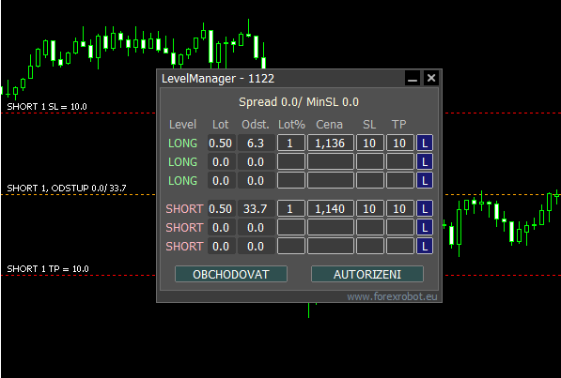
Task: Click the L button on first SHORT row
Action: [x=425, y=208]
